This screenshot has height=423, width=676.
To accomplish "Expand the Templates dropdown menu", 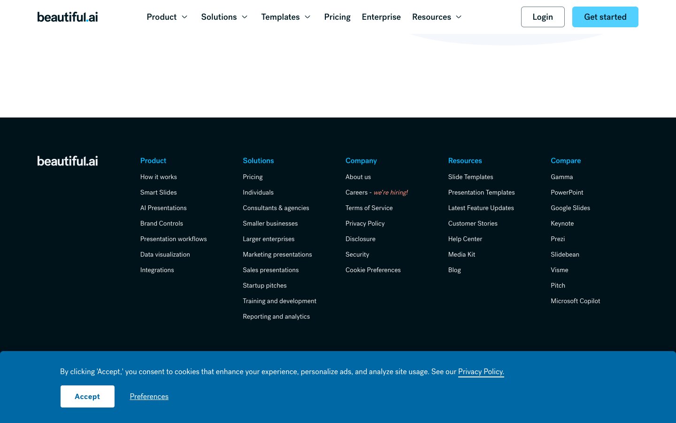I will (x=286, y=17).
